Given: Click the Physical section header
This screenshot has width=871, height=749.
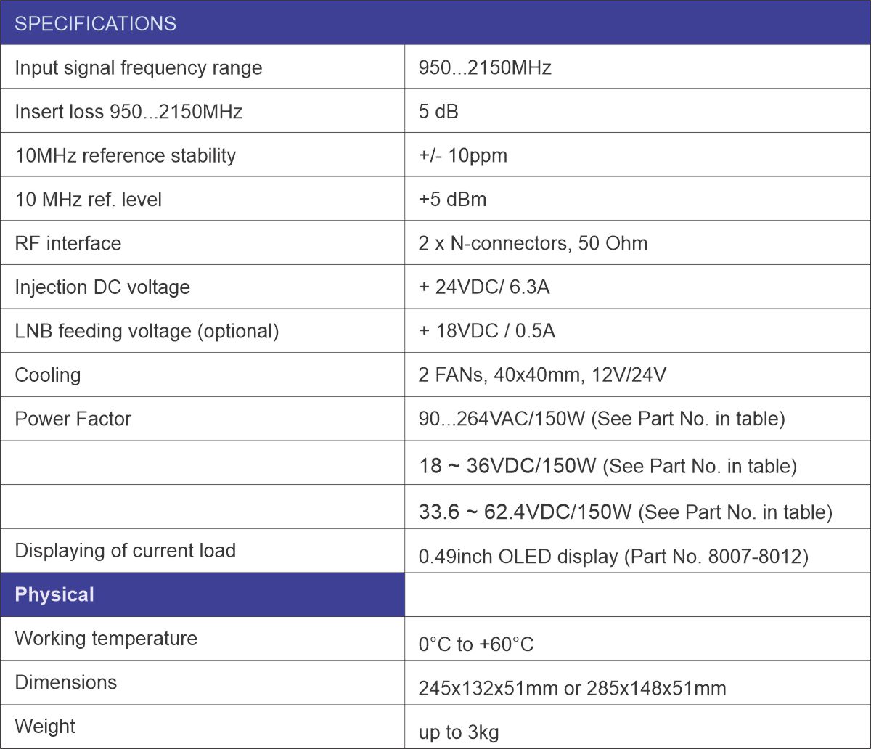Looking at the screenshot, I should click(54, 594).
